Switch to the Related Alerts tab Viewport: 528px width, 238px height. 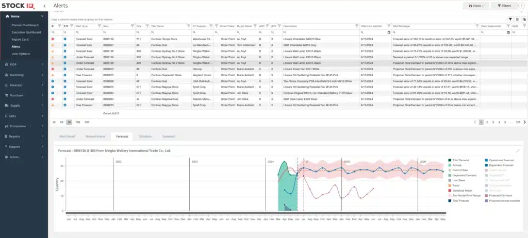(x=95, y=137)
